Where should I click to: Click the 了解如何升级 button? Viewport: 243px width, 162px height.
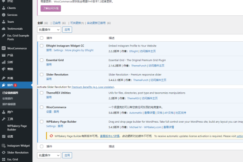click(51, 8)
